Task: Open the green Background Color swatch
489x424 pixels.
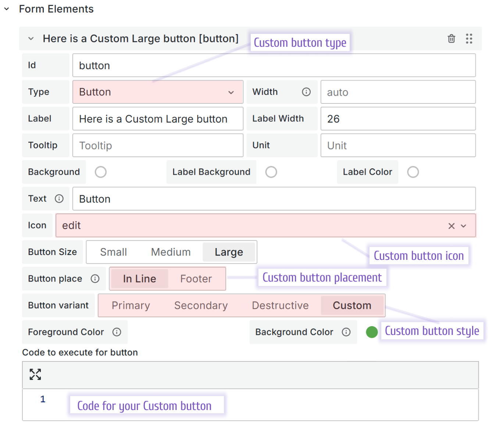Action: point(372,332)
